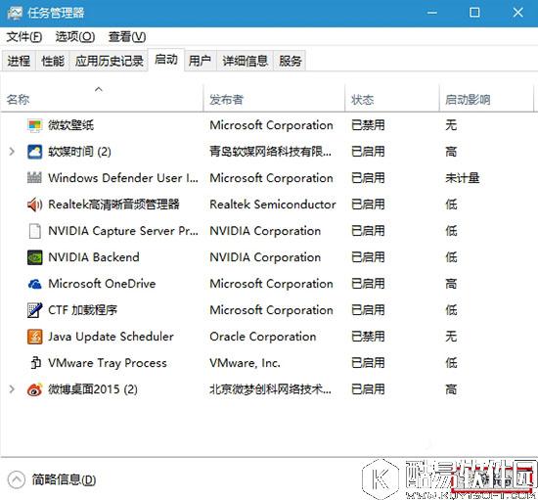Click the 微软壁纸 app icon
Image resolution: width=538 pixels, height=500 pixels.
pyautogui.click(x=34, y=125)
